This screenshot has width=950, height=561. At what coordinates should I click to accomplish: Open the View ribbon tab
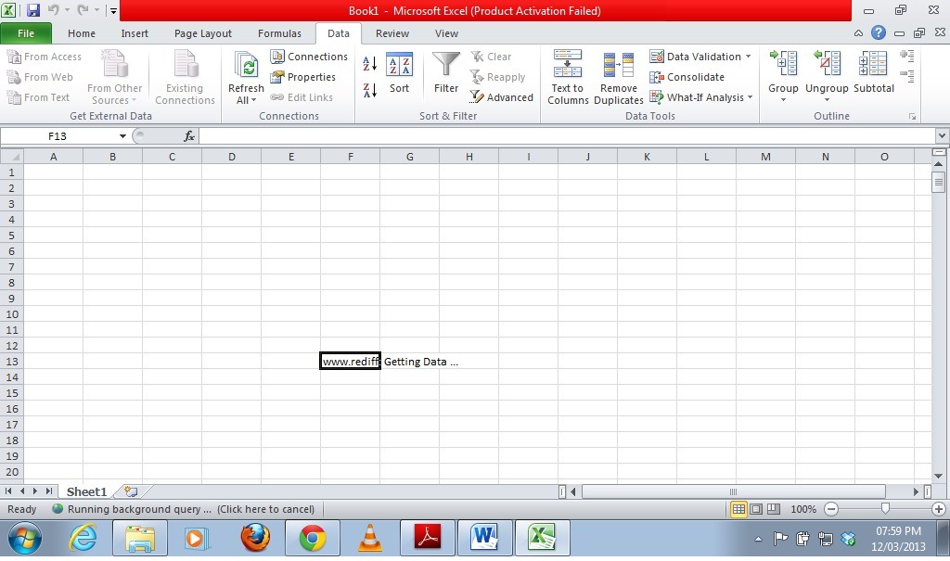point(446,33)
